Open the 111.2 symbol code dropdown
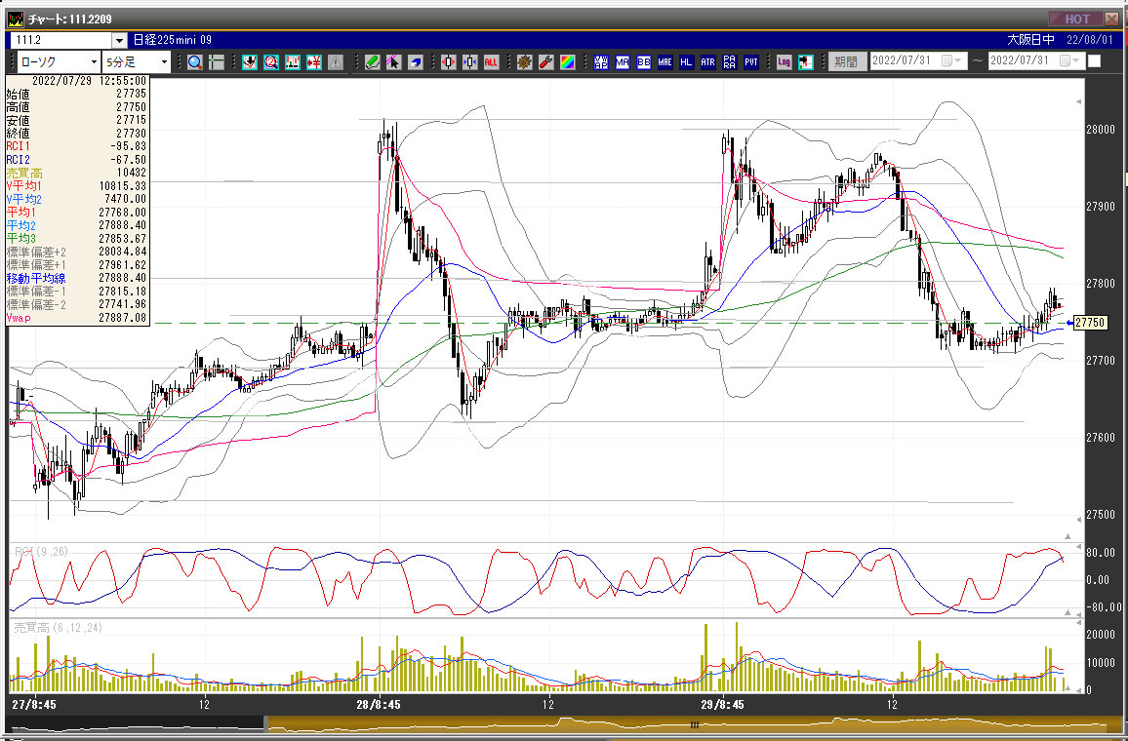 (x=119, y=40)
